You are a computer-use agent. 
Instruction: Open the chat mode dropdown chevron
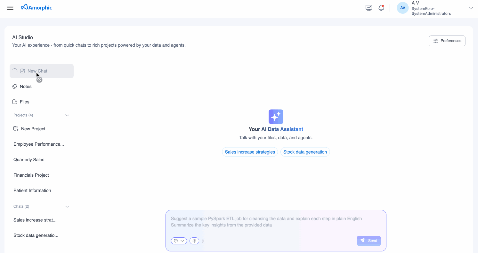tap(182, 241)
